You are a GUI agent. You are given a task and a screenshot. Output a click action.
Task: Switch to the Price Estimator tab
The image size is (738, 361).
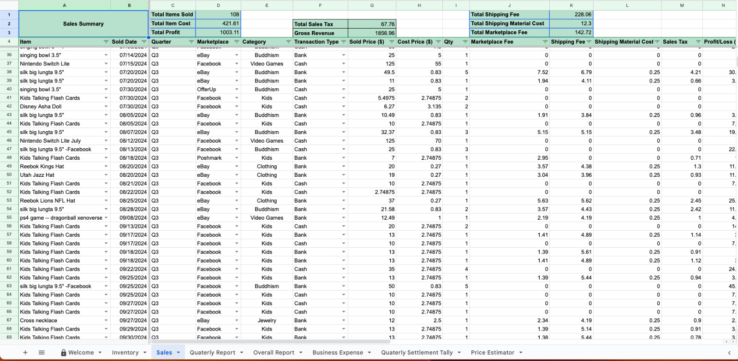pos(492,352)
